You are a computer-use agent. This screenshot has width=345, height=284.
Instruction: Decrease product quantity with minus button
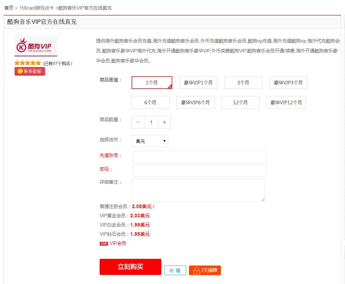138,122
